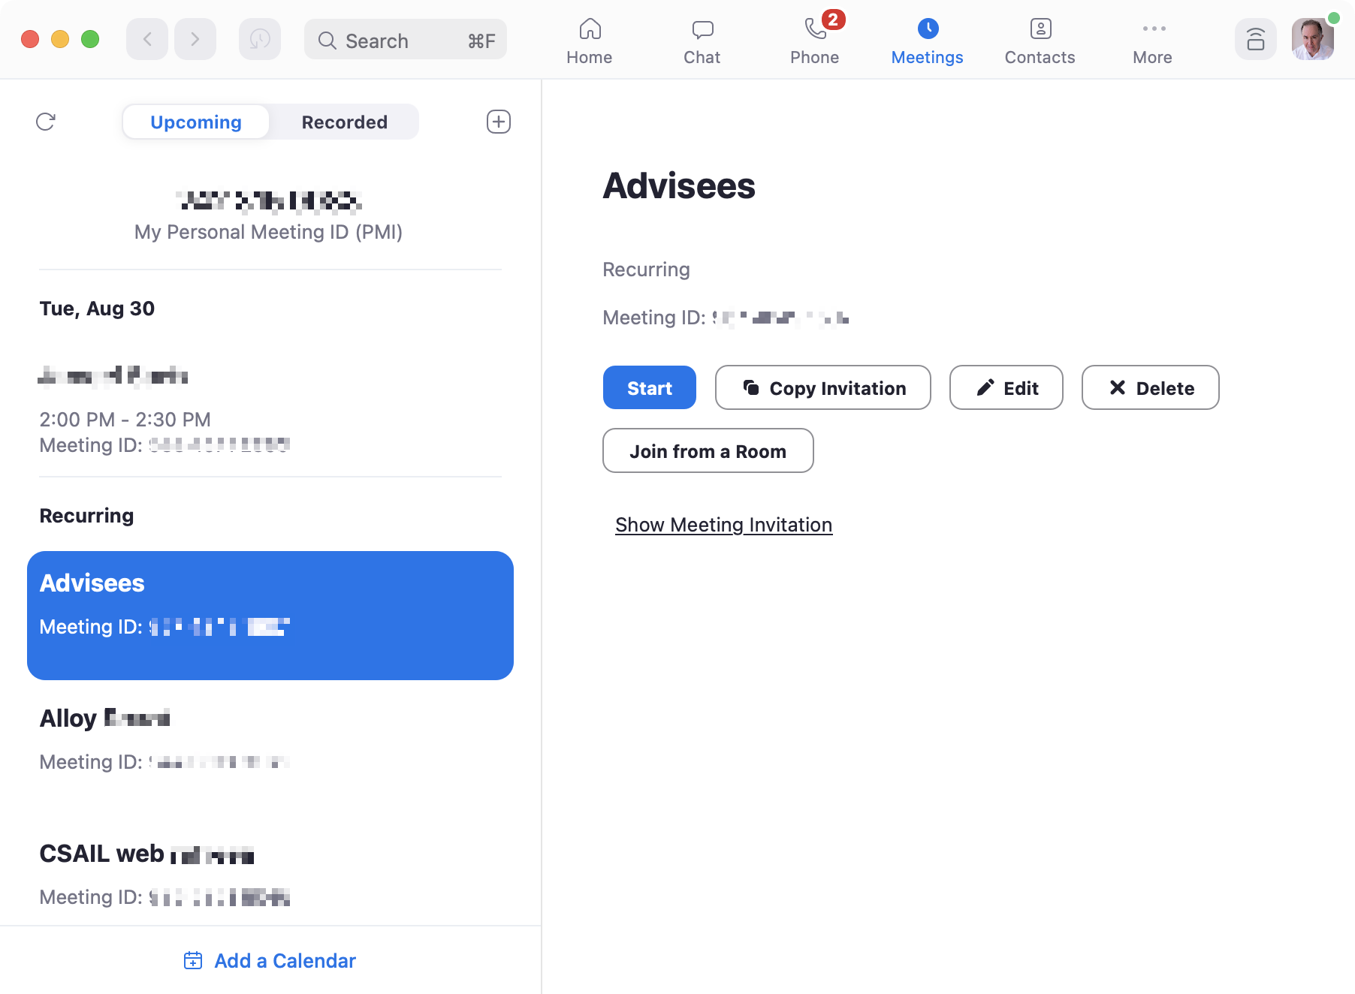This screenshot has width=1355, height=994.
Task: Open the Chat tab
Action: [702, 41]
